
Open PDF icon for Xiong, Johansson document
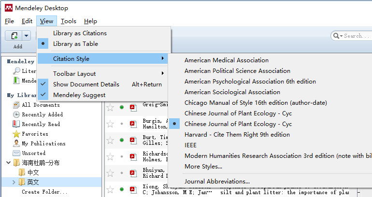133,189
